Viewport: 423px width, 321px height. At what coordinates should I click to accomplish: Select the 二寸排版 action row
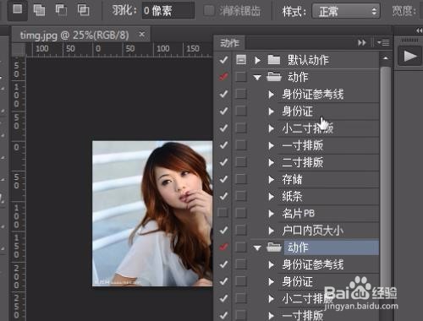328,162
